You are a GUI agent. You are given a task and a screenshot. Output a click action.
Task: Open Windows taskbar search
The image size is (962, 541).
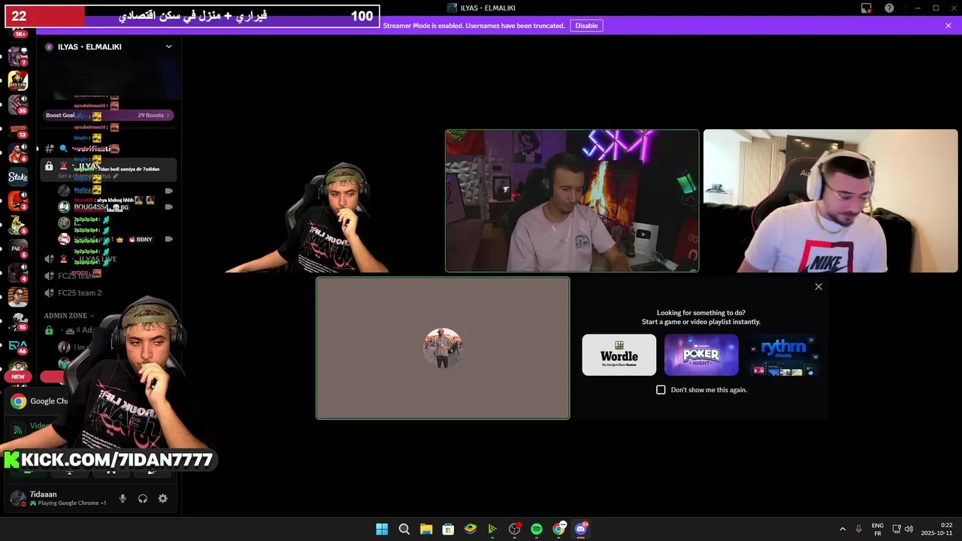tap(404, 529)
